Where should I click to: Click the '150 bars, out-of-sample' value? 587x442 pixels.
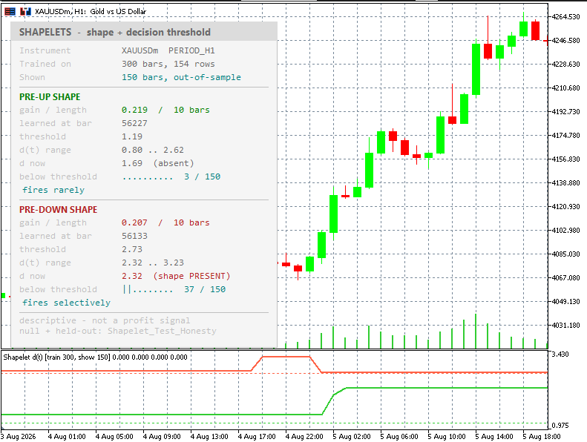[181, 77]
